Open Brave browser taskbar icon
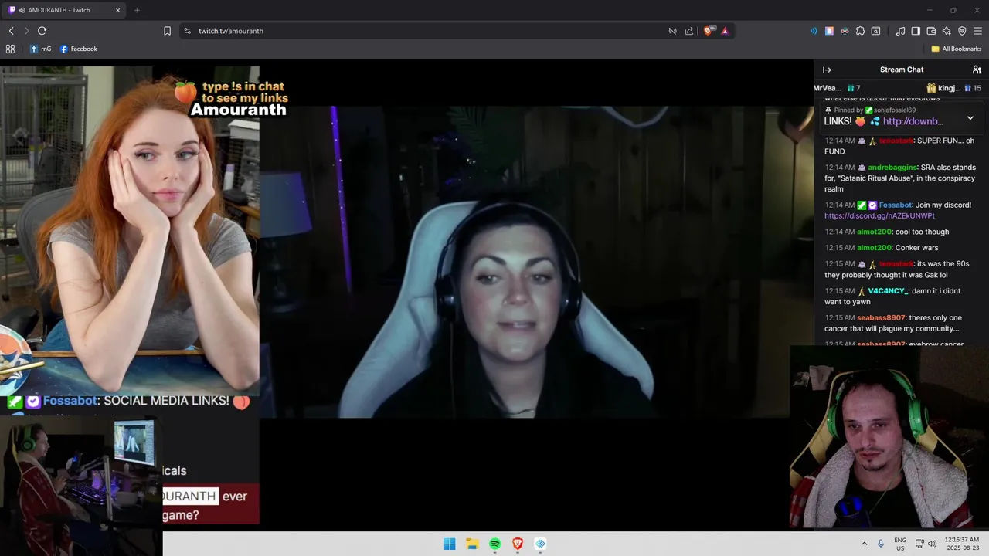The image size is (989, 556). pyautogui.click(x=518, y=544)
